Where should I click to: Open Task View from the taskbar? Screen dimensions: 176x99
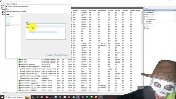point(33,97)
